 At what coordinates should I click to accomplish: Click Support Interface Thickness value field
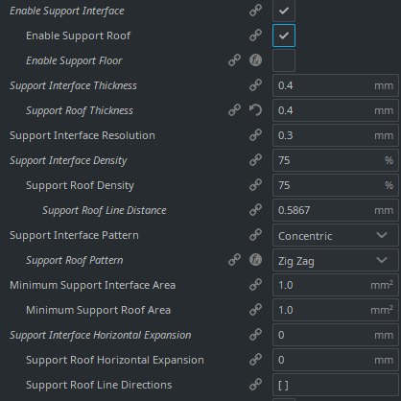(336, 85)
